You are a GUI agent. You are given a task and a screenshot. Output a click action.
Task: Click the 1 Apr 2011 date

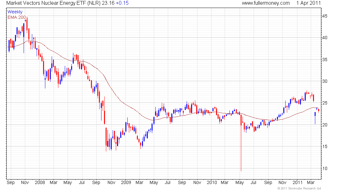(309, 3)
